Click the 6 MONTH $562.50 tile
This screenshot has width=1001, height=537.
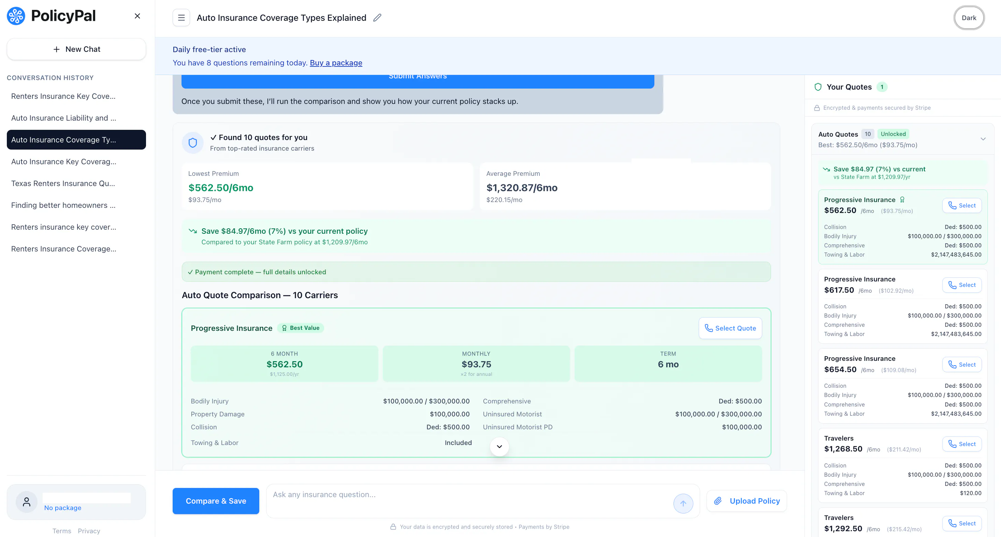click(x=285, y=364)
